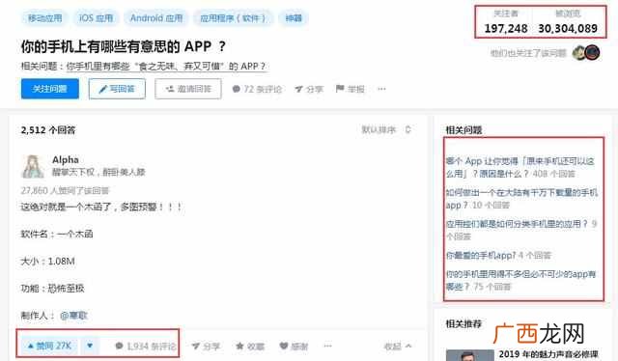Screen dimensions: 618x361
Task: Open question's more options ellipsis
Action: tap(381, 89)
